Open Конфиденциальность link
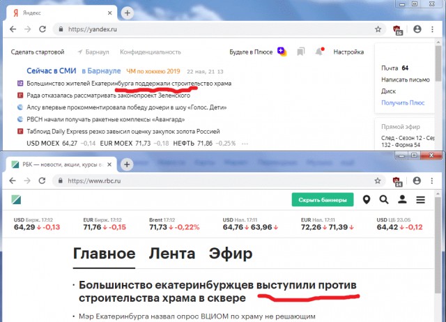 point(151,52)
